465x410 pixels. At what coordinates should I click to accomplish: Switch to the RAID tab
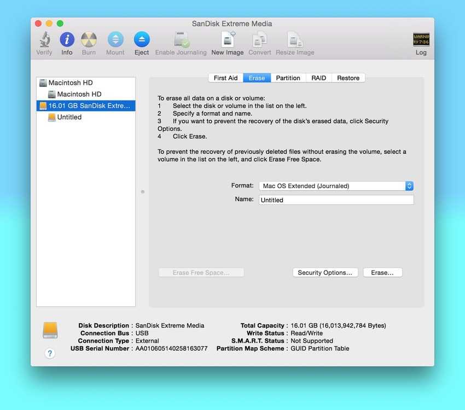tap(318, 78)
